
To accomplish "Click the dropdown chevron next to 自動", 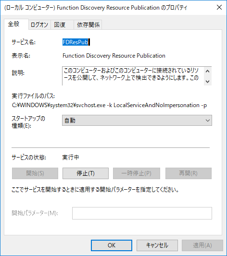I will point(208,121).
